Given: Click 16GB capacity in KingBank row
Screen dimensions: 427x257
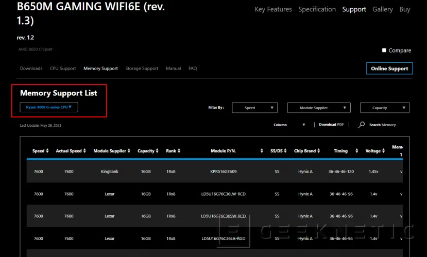Looking at the screenshot, I should point(146,172).
